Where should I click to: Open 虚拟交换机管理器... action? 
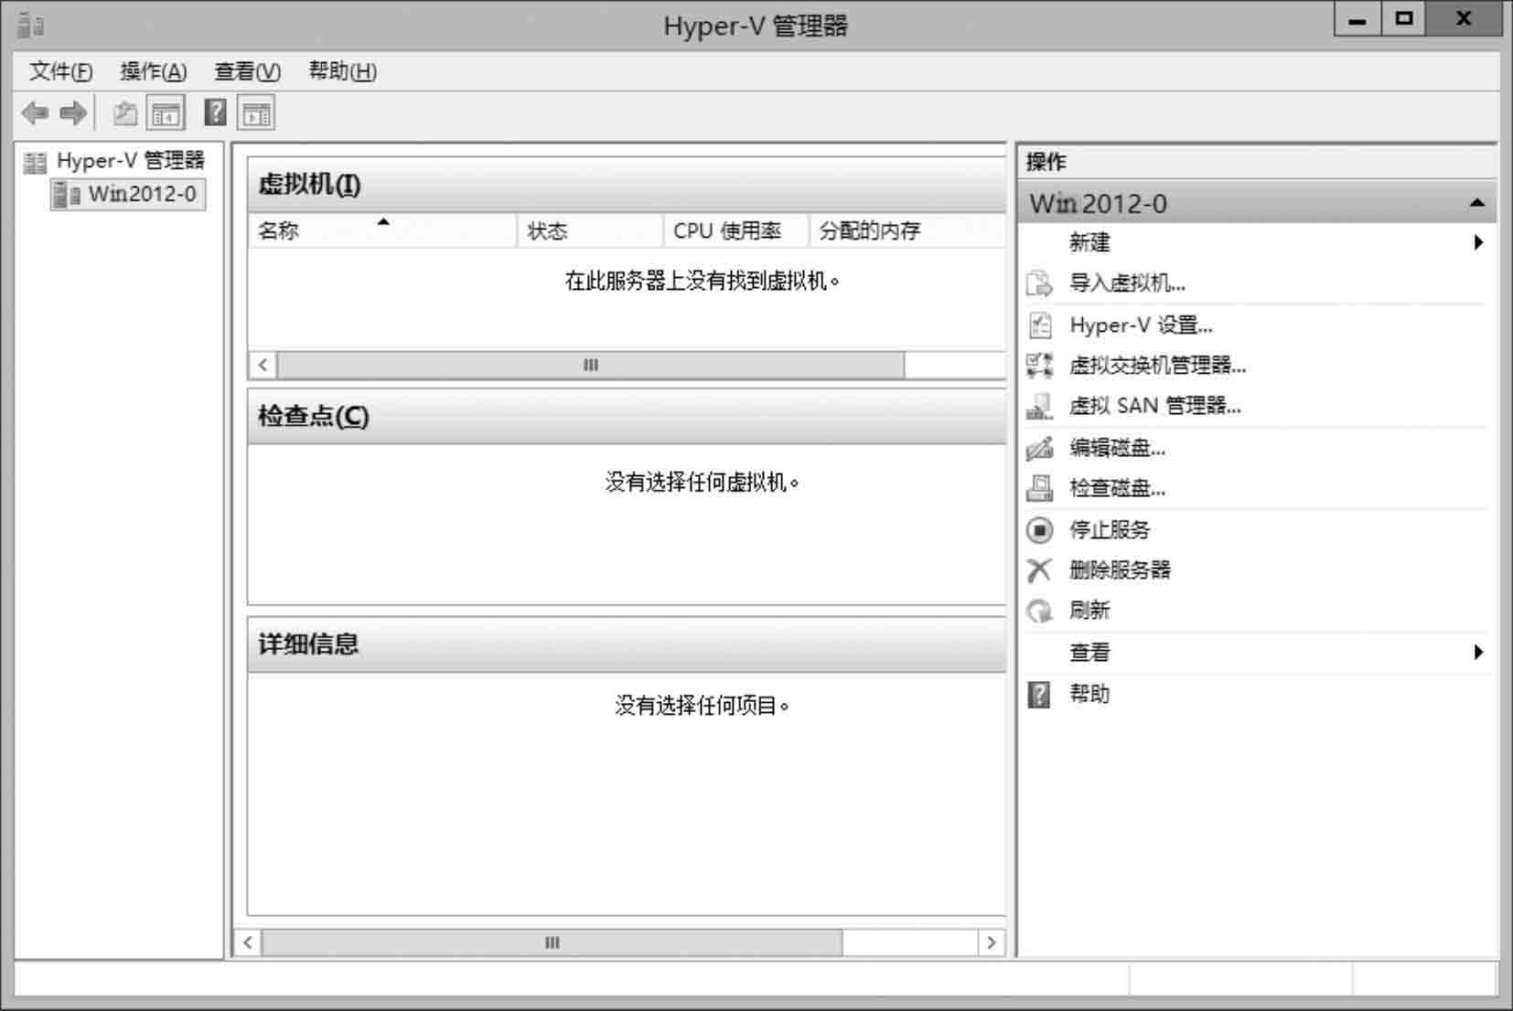click(1157, 365)
